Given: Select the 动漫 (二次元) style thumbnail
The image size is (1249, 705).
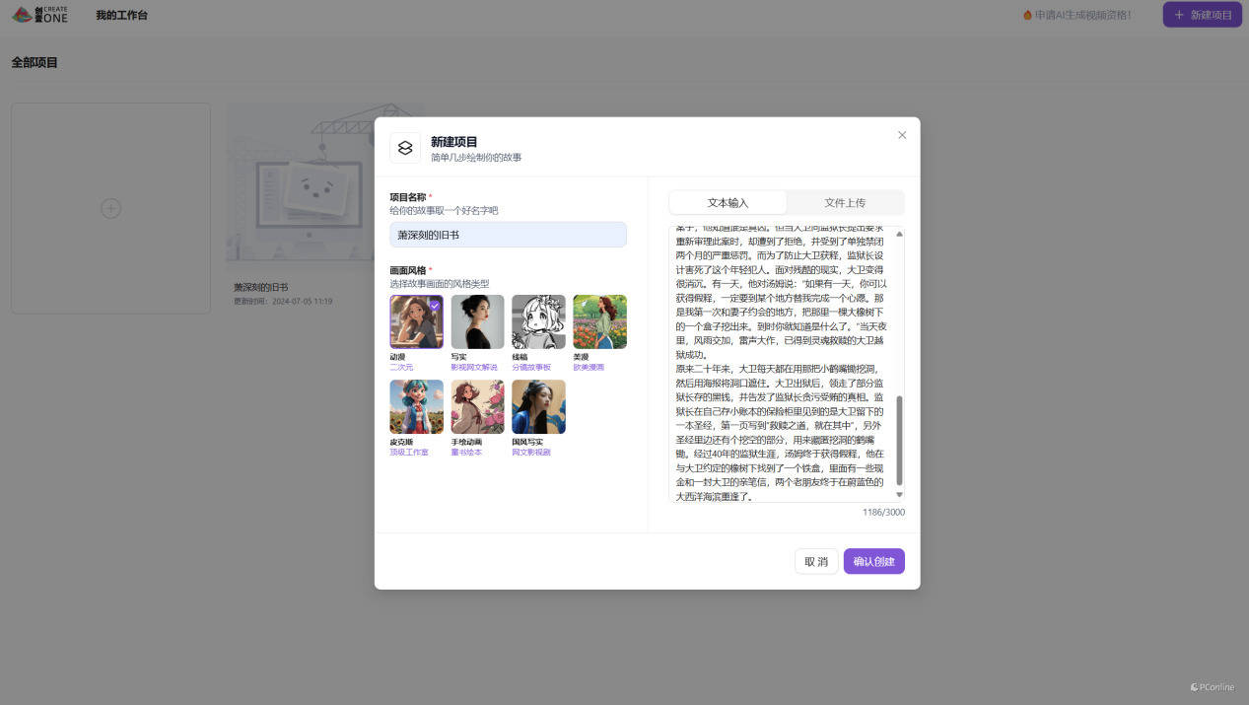Looking at the screenshot, I should click(x=416, y=321).
